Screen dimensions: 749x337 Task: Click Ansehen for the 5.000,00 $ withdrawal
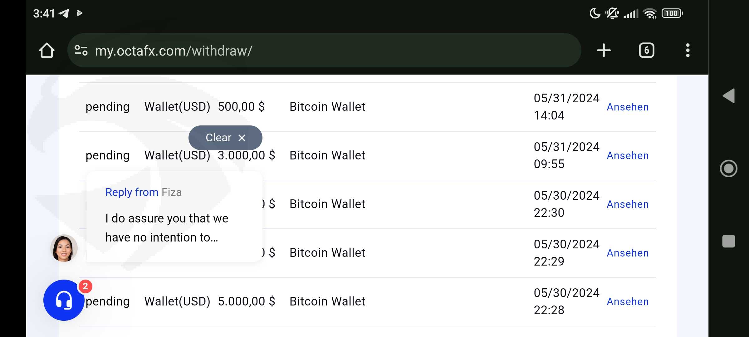(628, 302)
